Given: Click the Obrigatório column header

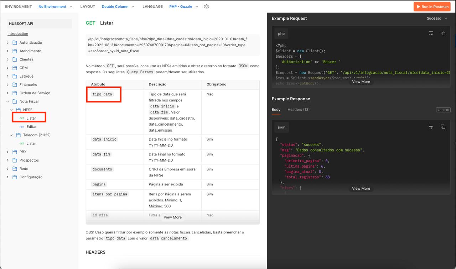Looking at the screenshot, I should [216, 84].
